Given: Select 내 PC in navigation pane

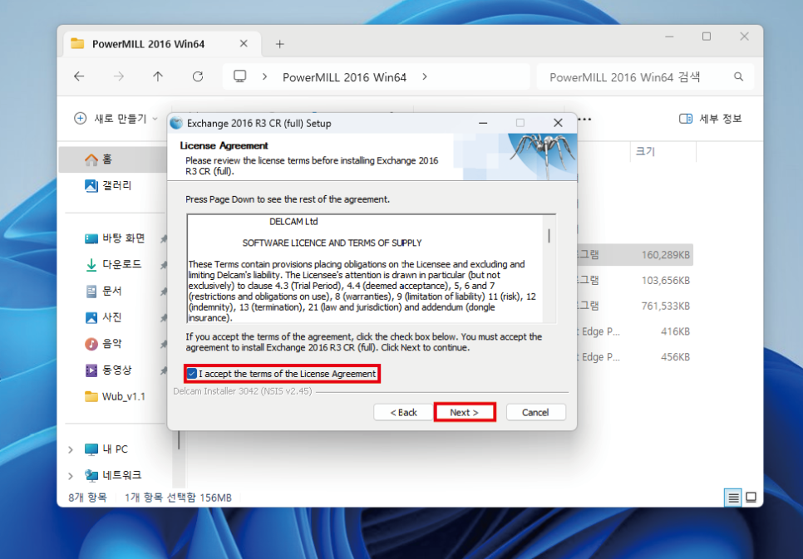Looking at the screenshot, I should coord(107,449).
